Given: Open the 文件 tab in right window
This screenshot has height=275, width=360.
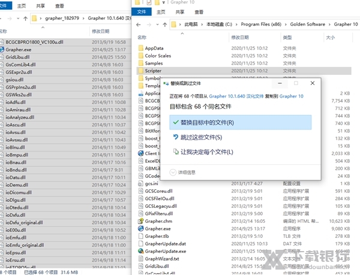Looking at the screenshot, I should click(x=142, y=12).
